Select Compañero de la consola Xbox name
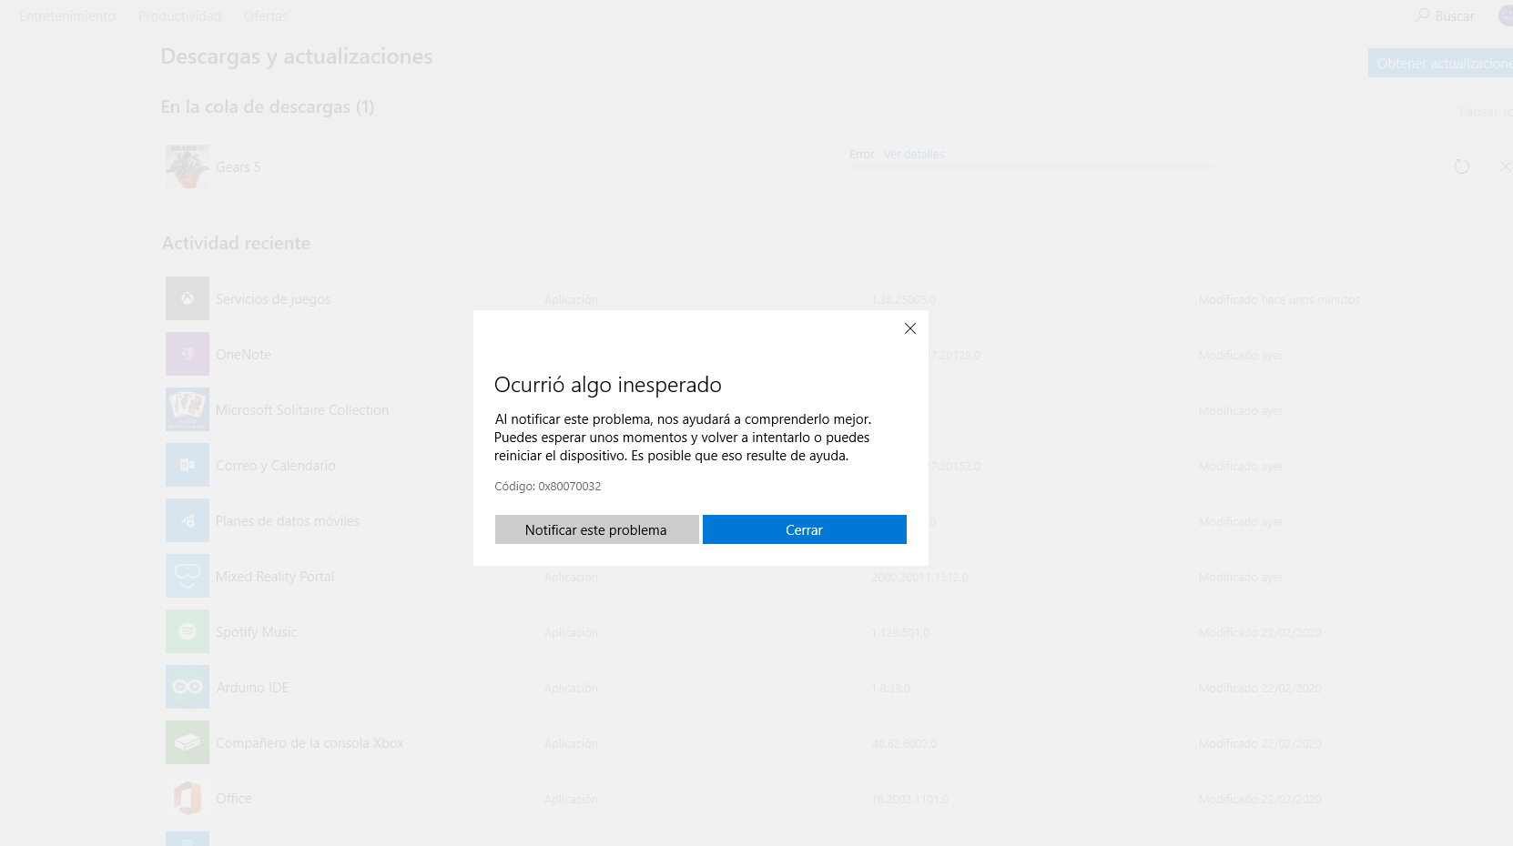This screenshot has height=846, width=1513. [310, 743]
